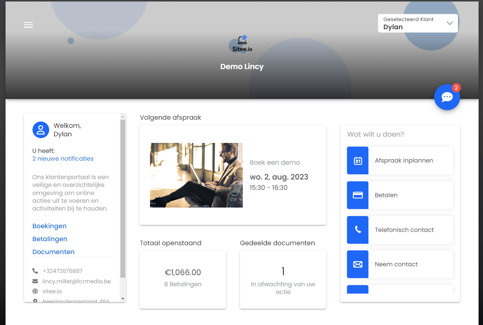Click the calendar icon for Afspraak inplannen
This screenshot has width=483, height=325.
coord(358,161)
